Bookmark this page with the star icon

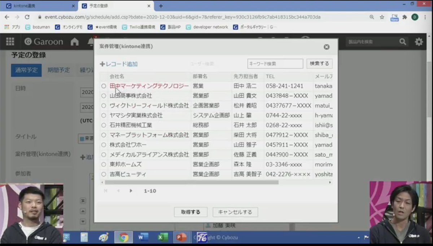pyautogui.click(x=382, y=17)
